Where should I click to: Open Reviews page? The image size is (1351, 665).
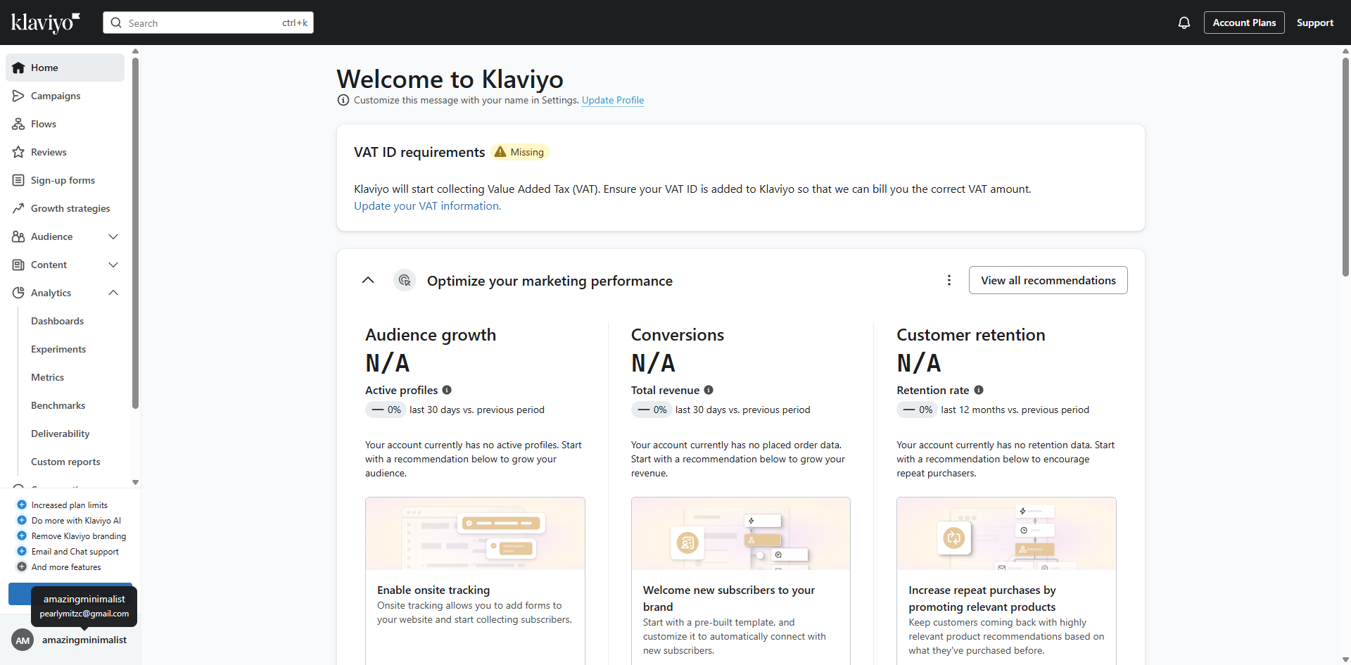(65, 152)
